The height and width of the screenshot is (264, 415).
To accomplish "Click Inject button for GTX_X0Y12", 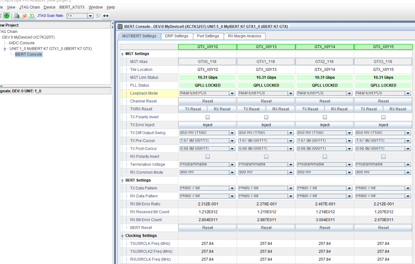I will click(207, 125).
